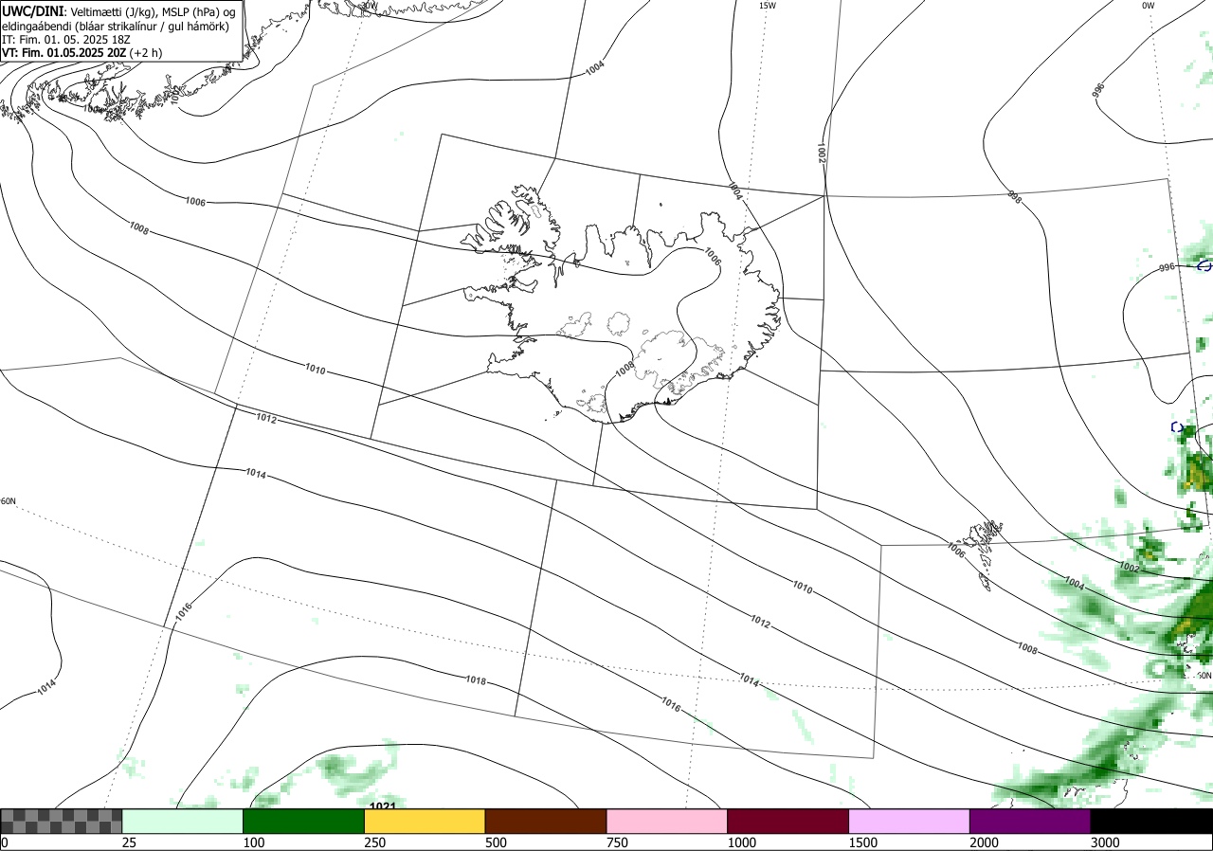
Task: Pick the lilac 1500–2000 legend swatch
Action: click(909, 821)
